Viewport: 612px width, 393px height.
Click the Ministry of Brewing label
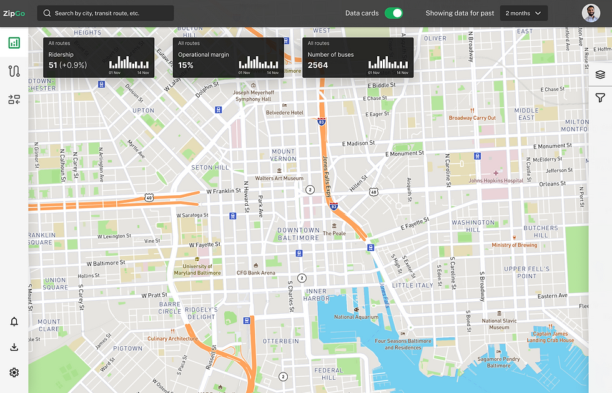pos(515,245)
